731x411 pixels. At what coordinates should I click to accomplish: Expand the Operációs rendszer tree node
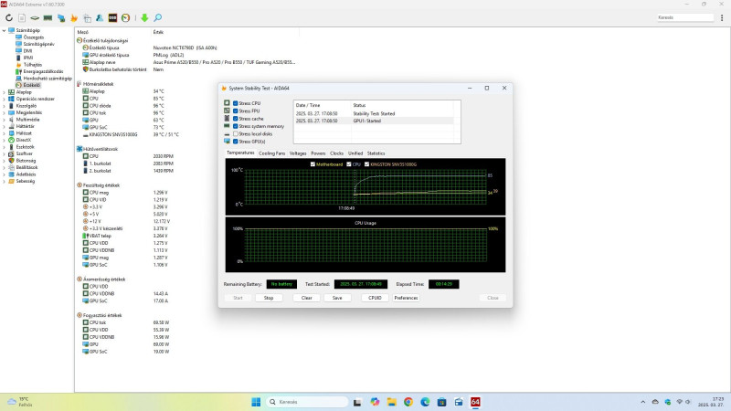pyautogui.click(x=5, y=99)
